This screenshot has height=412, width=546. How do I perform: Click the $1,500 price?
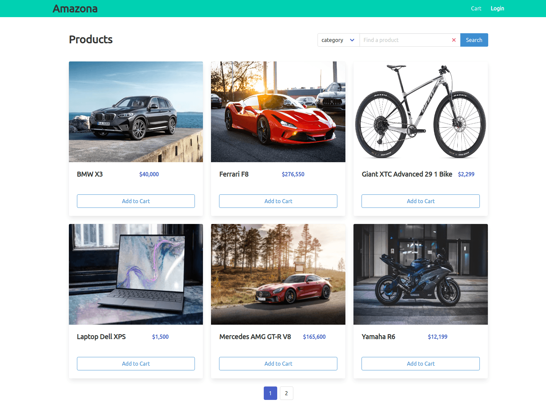(x=160, y=337)
